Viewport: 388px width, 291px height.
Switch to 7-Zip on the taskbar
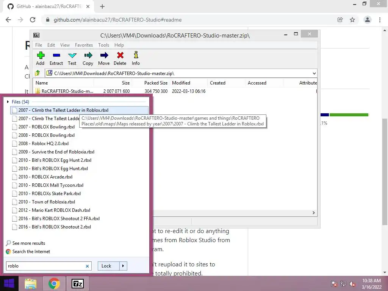pos(78,283)
